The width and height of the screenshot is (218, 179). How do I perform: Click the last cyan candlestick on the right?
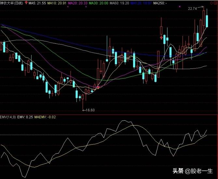pos(207,21)
